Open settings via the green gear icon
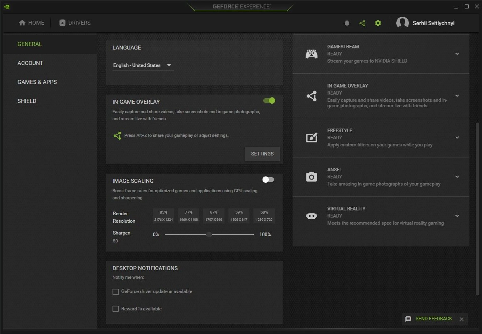Screen dimensions: 482x334 tap(378, 23)
